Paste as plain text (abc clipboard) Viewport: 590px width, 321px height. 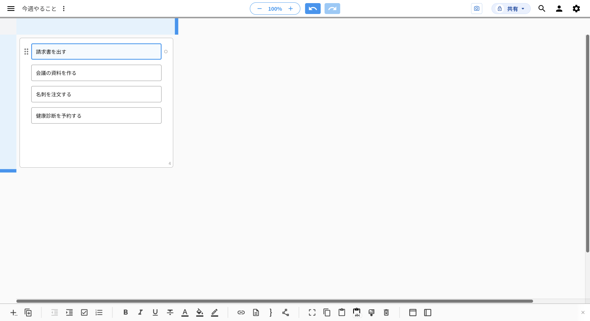(x=357, y=312)
